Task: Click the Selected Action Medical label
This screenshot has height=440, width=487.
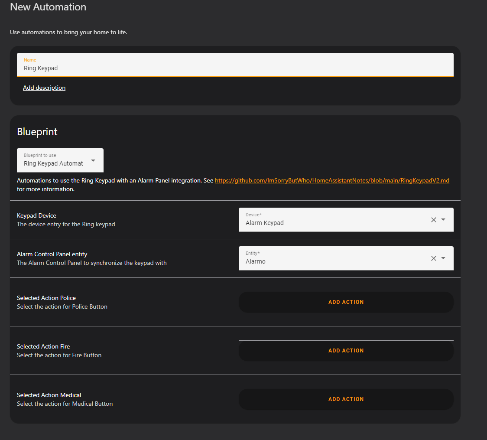Action: [x=49, y=395]
